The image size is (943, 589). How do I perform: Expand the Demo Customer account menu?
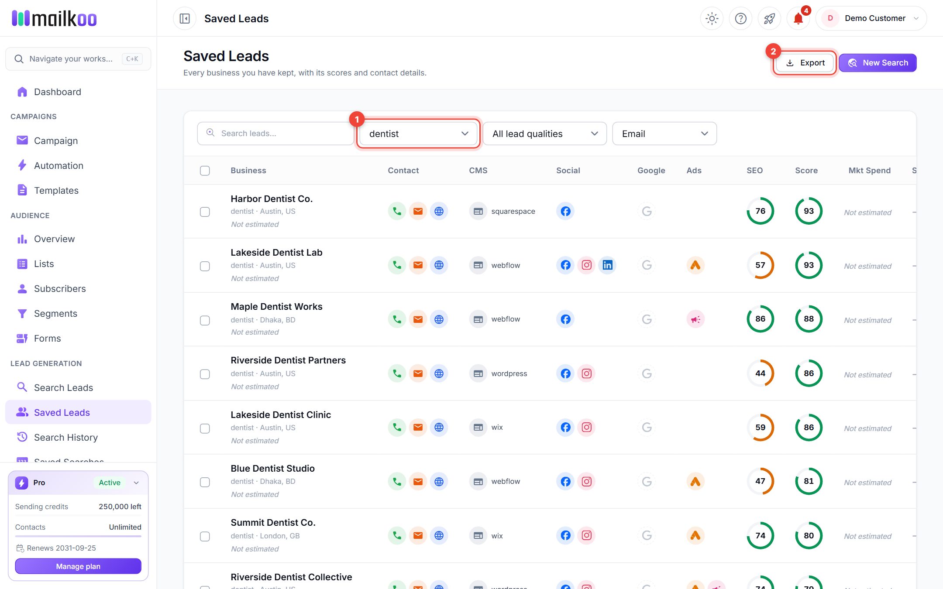click(871, 18)
